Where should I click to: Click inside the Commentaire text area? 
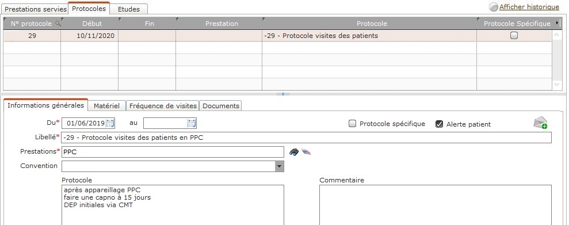pyautogui.click(x=436, y=205)
